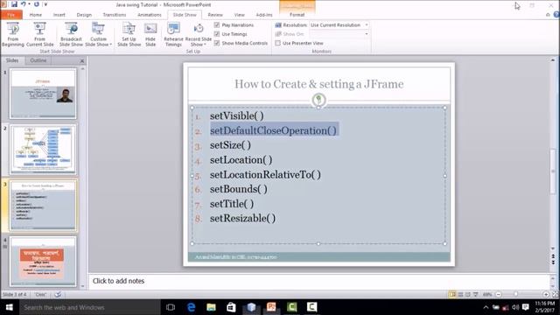Click the Hide Slide button
Image resolution: width=560 pixels, height=315 pixels.
[x=150, y=34]
